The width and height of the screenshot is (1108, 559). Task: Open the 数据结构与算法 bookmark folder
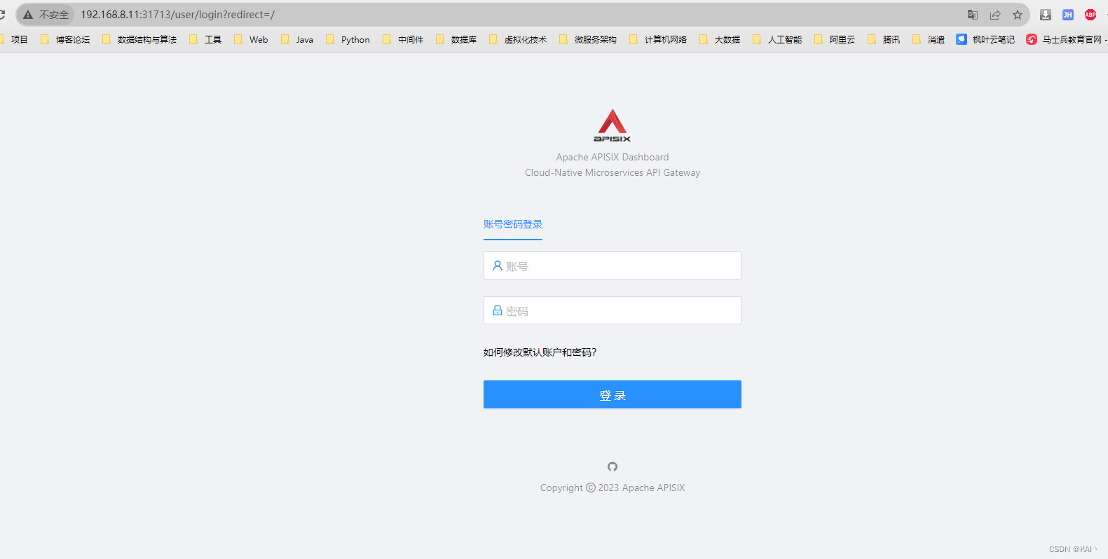click(139, 40)
